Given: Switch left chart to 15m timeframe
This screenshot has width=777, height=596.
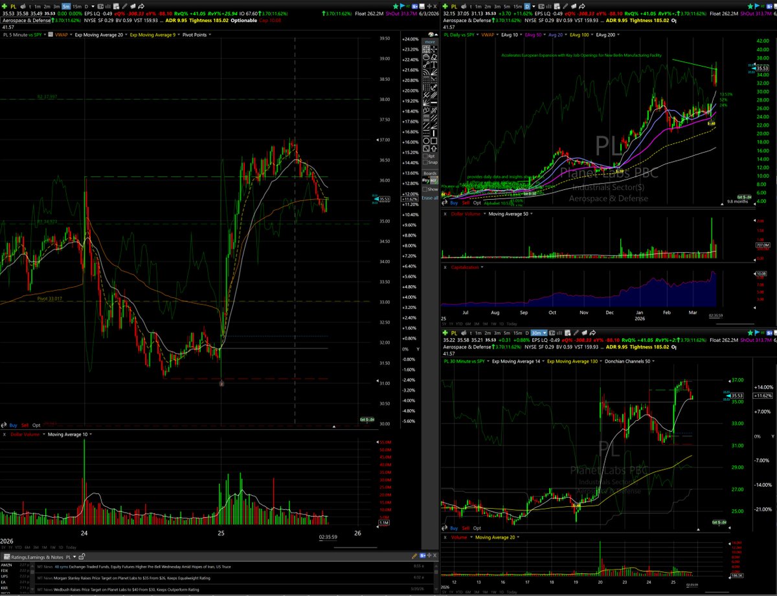Looking at the screenshot, I should (77, 6).
